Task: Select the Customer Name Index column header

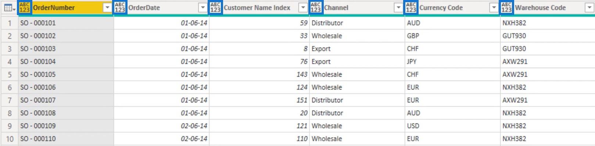Action: (x=259, y=8)
